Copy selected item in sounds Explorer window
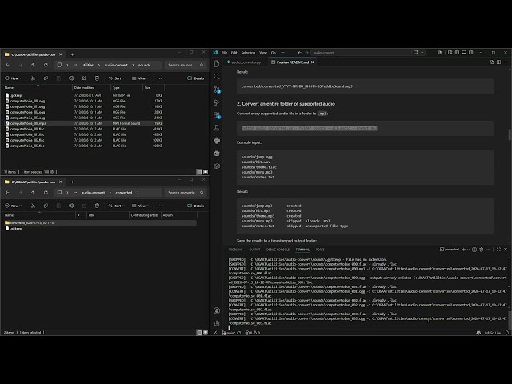512x384 pixels. (46, 78)
